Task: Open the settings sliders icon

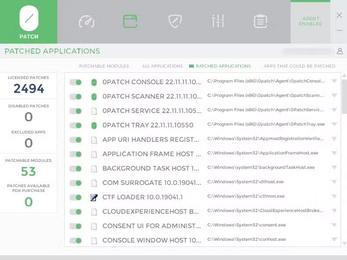Action: click(217, 21)
